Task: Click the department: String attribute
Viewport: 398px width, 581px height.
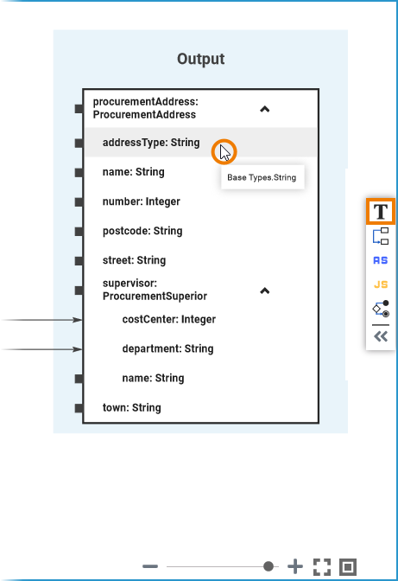Action: [x=168, y=348]
